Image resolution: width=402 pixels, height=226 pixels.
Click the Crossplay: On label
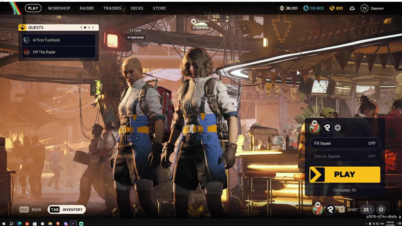pos(345,190)
